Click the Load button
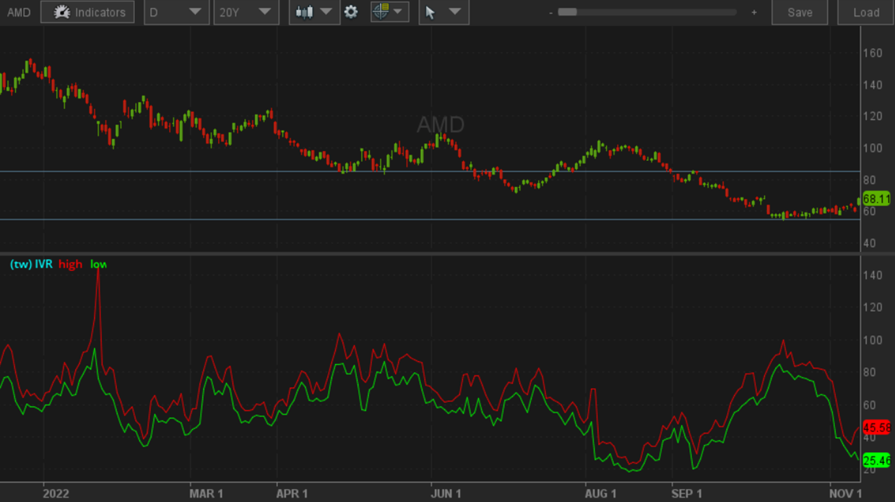Viewport: 895px width, 502px height. (x=866, y=12)
